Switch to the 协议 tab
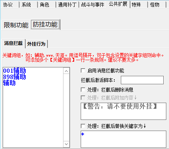 point(10,5)
